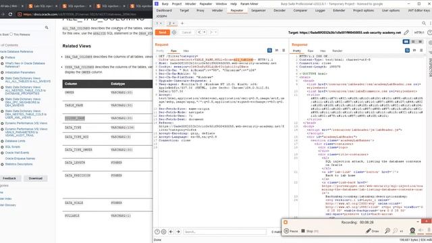Expand Initialization Parameters tree item

[x=2, y=72]
